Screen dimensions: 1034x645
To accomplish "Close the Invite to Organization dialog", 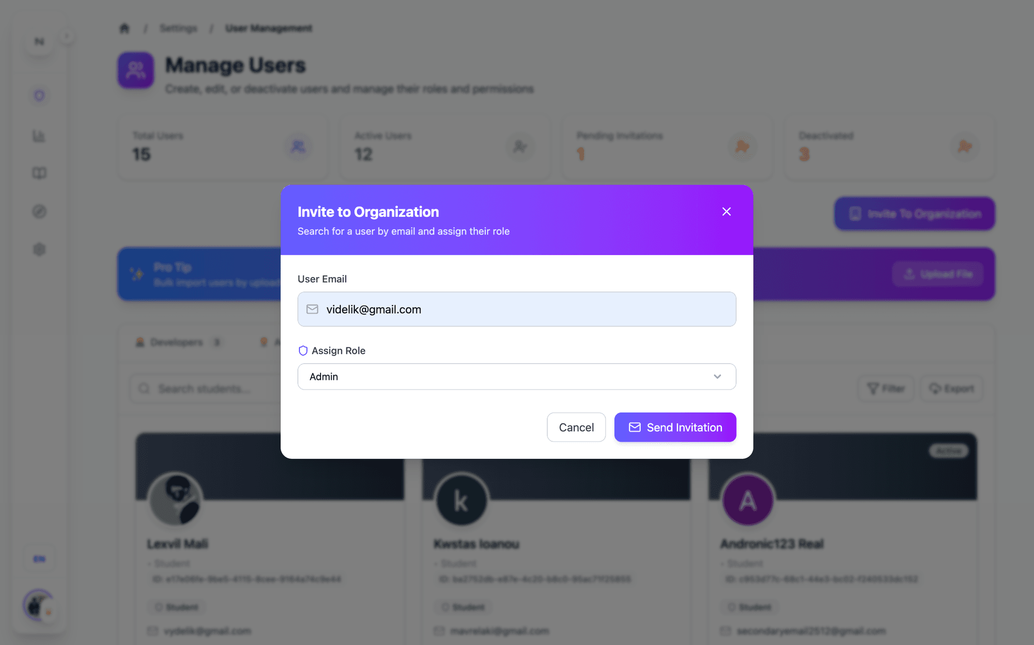I will click(x=726, y=212).
